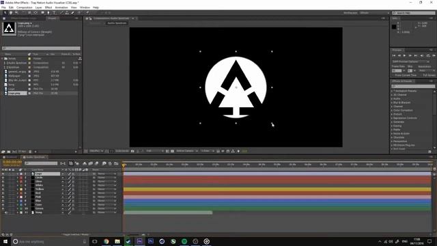Select the Rectangle shape tool

click(42, 13)
